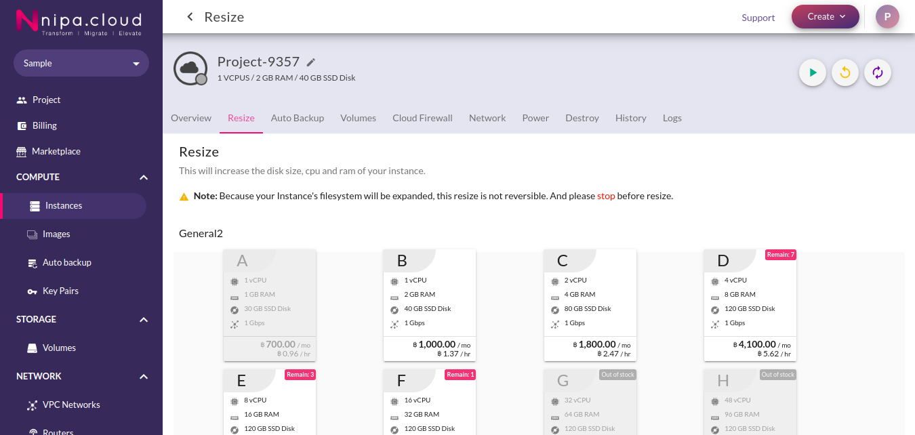This screenshot has width=915, height=435.
Task: Switch to the Cloud Firewall tab
Action: pos(422,118)
